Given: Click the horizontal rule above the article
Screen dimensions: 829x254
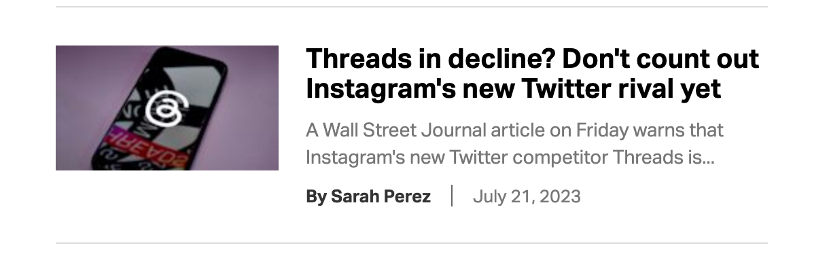Looking at the screenshot, I should click(x=412, y=7).
